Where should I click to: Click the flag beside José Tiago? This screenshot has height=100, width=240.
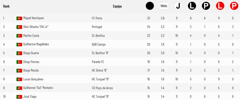(19, 97)
